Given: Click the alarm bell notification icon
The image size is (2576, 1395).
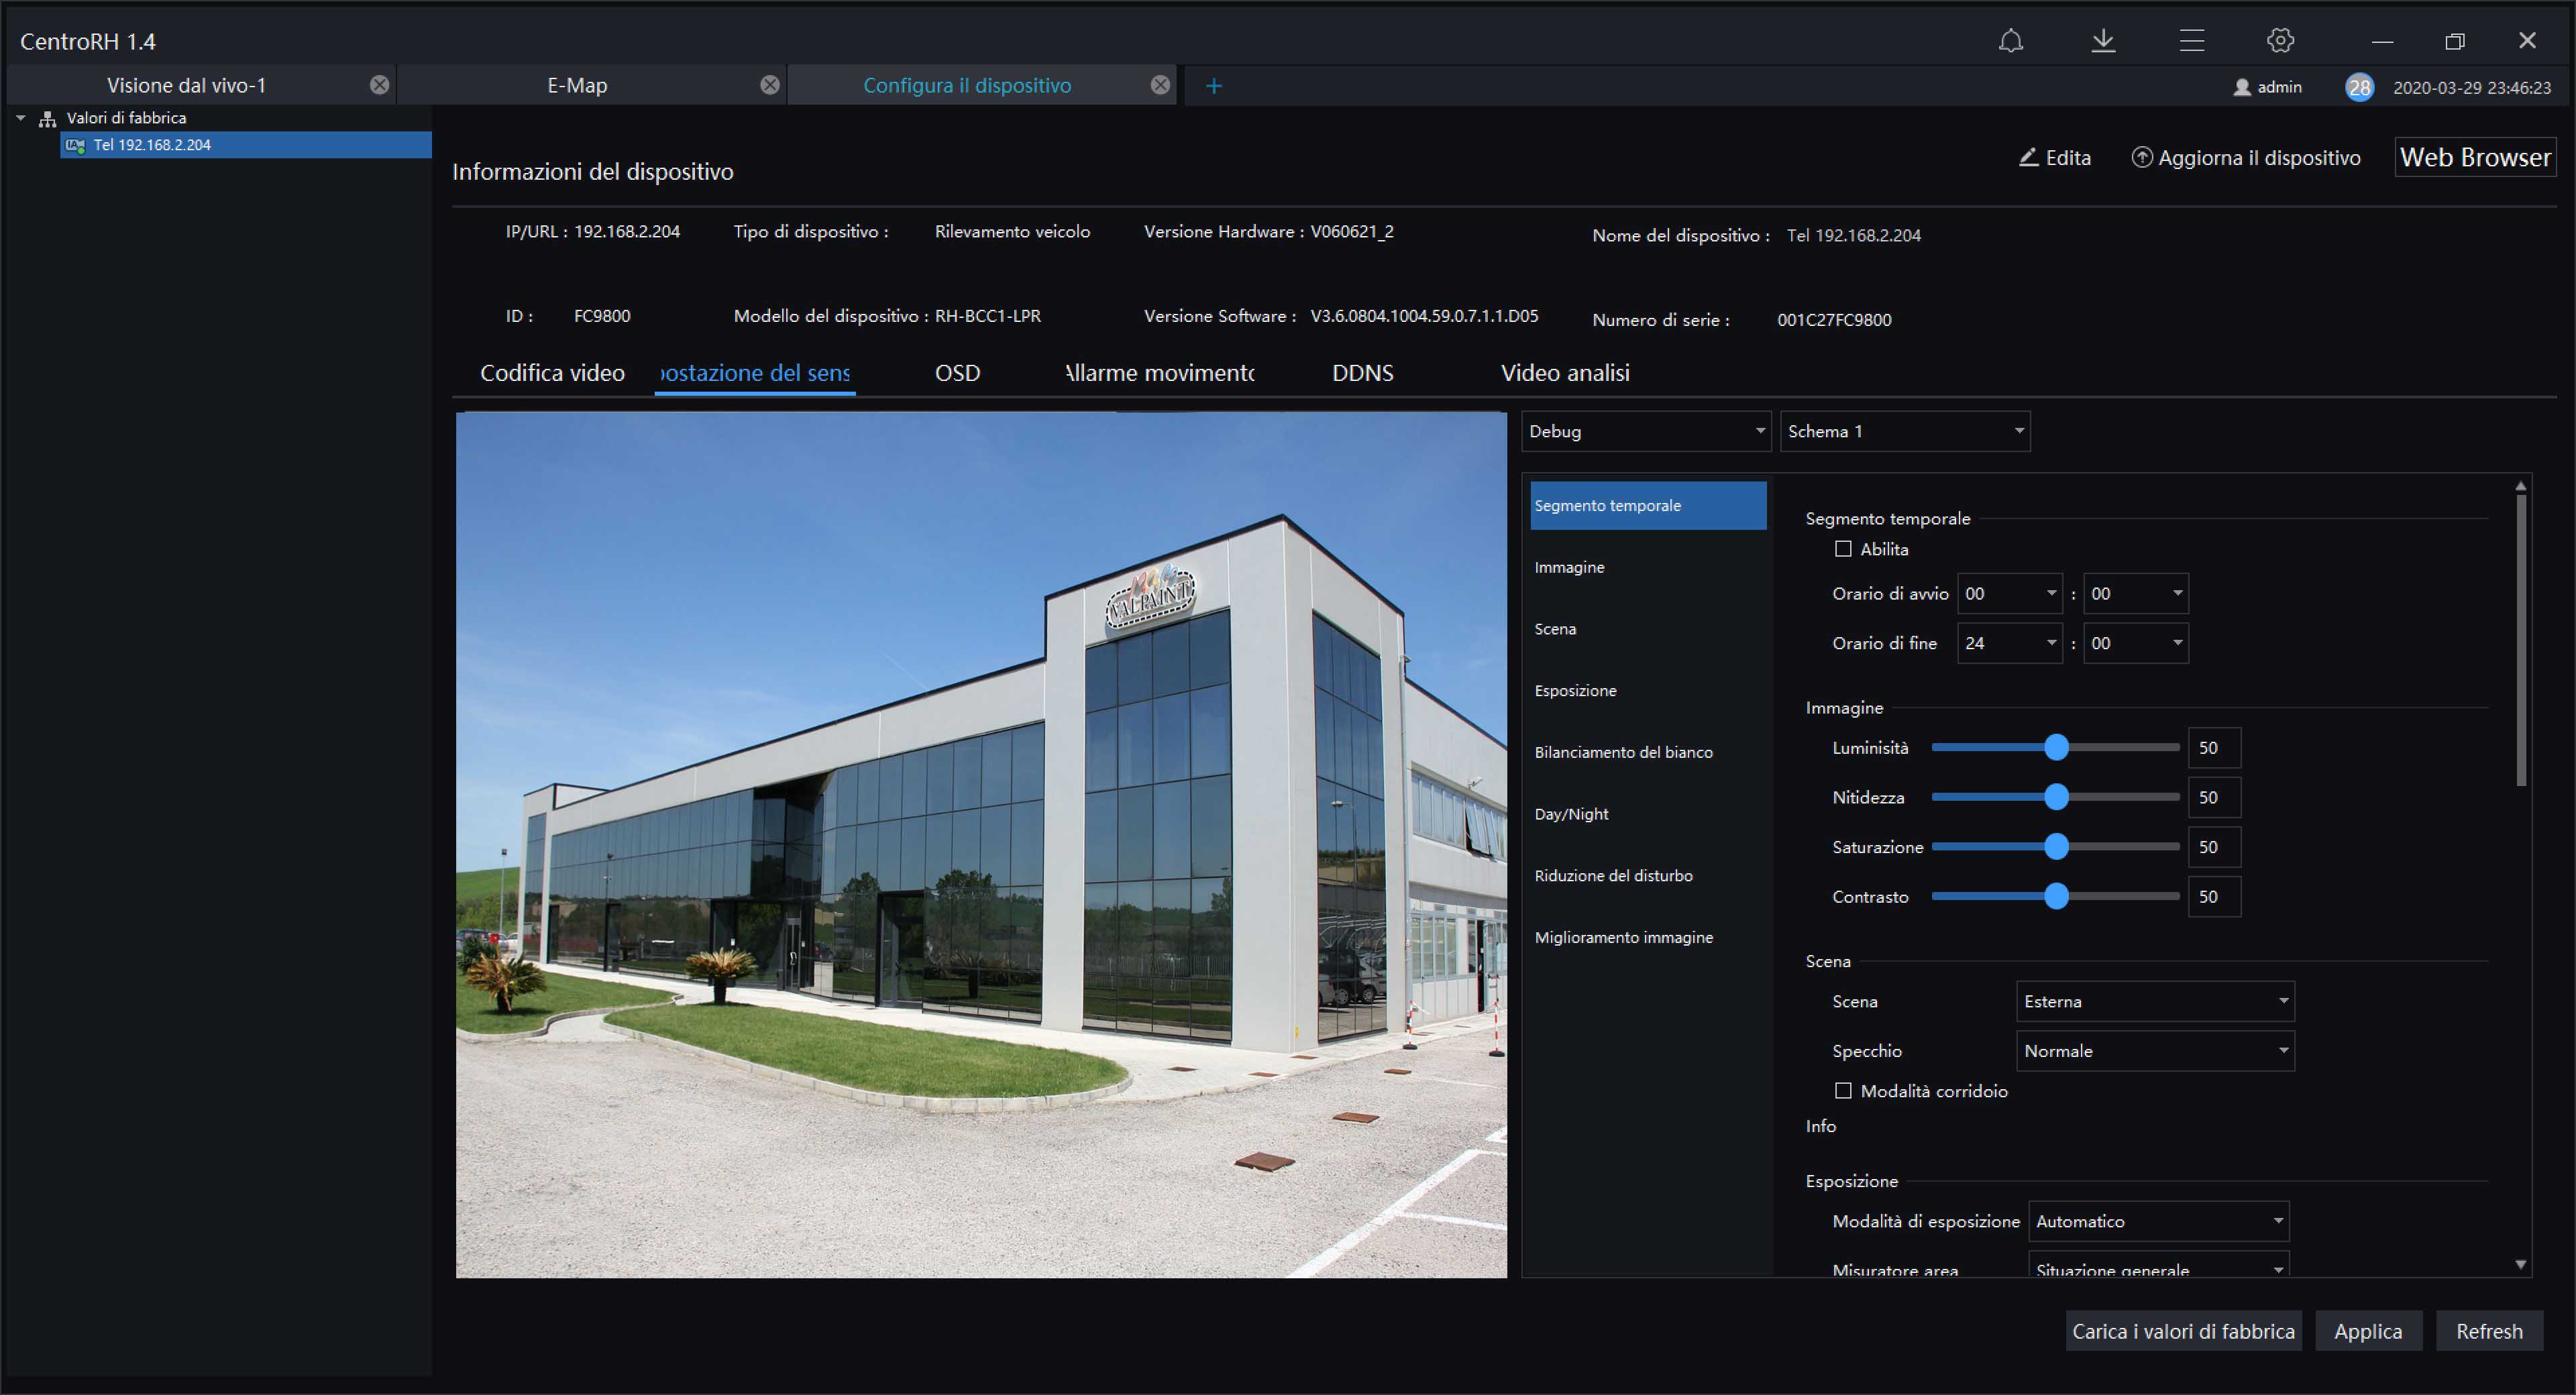Looking at the screenshot, I should (x=2010, y=40).
